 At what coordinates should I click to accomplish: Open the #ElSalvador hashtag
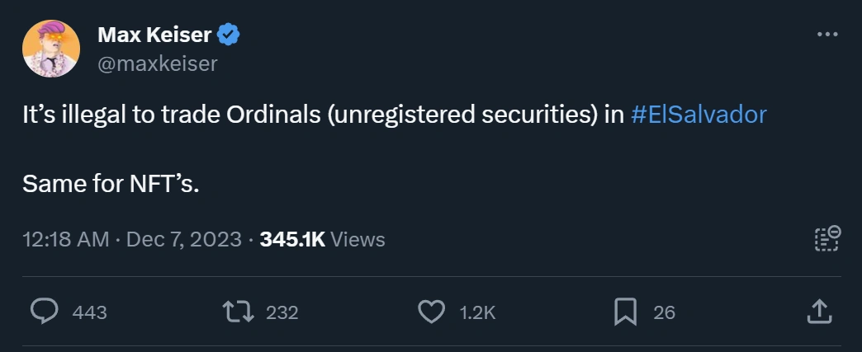pyautogui.click(x=699, y=114)
